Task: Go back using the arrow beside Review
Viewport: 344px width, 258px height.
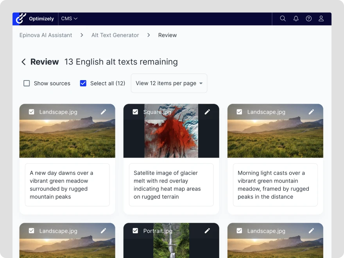Action: click(x=23, y=62)
